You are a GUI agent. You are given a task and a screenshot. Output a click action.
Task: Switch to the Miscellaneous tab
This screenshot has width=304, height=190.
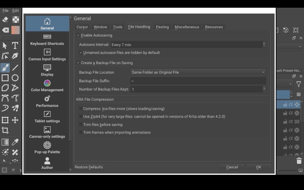tap(187, 27)
